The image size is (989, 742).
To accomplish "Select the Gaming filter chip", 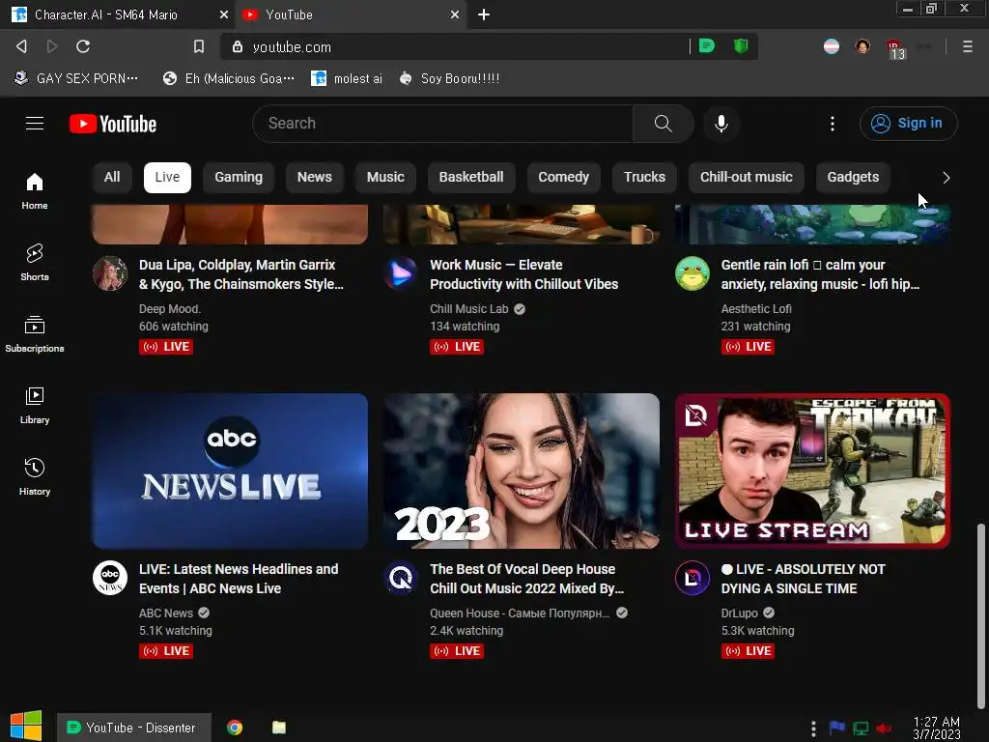I will click(x=239, y=178).
